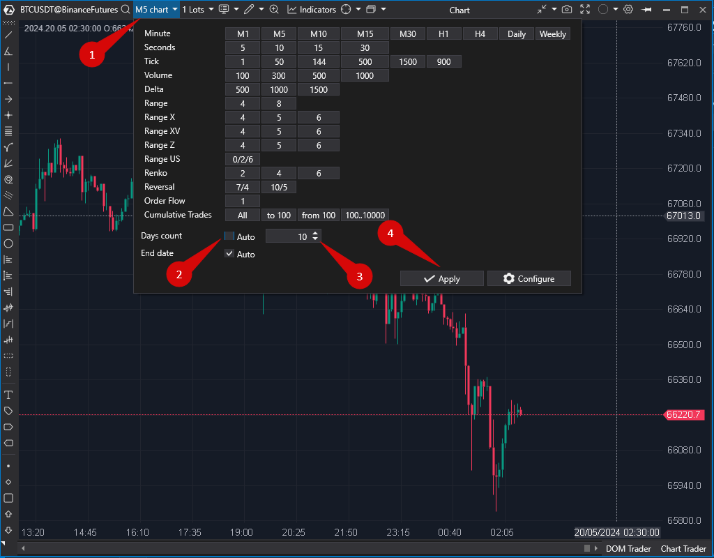Image resolution: width=714 pixels, height=558 pixels.
Task: Expand the window layout dropdown arrow
Action: pyautogui.click(x=383, y=9)
